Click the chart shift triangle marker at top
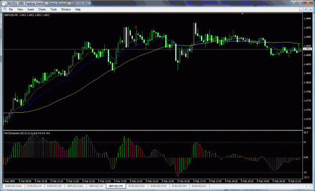315x191 pixels. pyautogui.click(x=242, y=14)
